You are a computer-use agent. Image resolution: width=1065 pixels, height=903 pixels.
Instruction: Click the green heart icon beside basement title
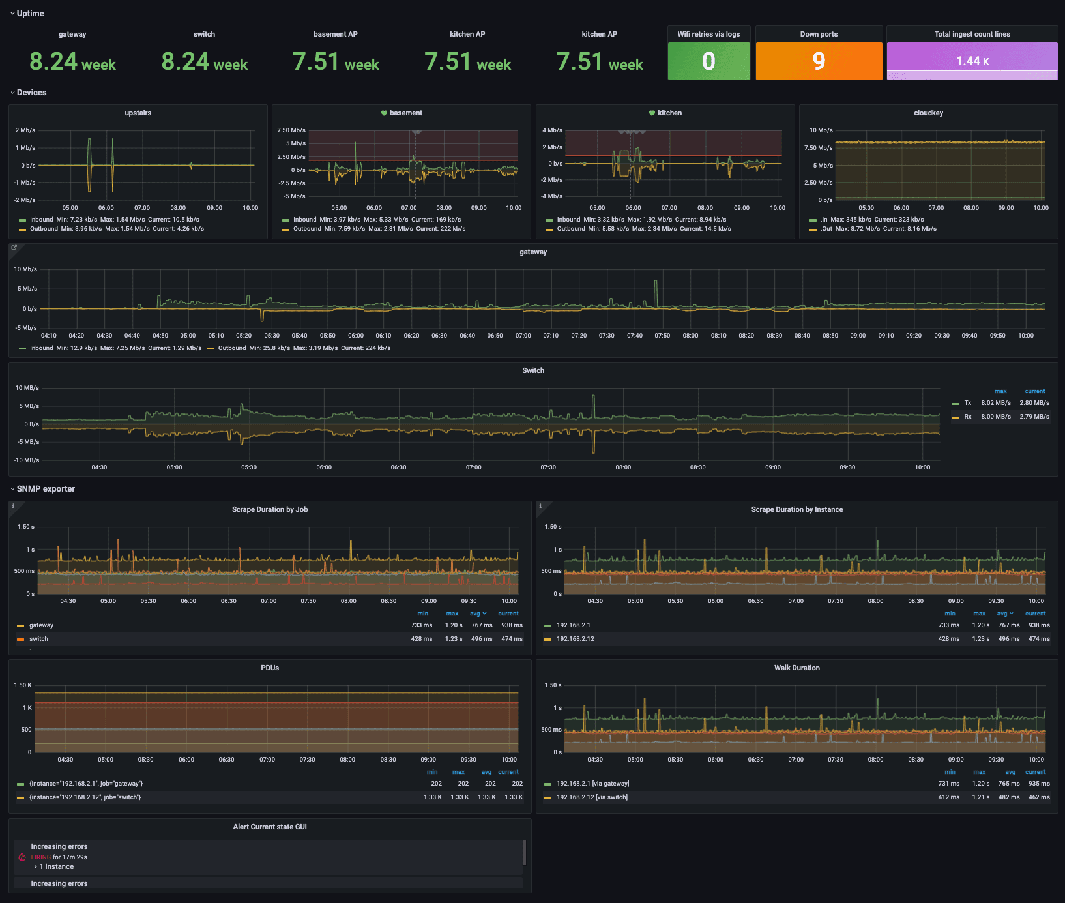click(x=385, y=113)
